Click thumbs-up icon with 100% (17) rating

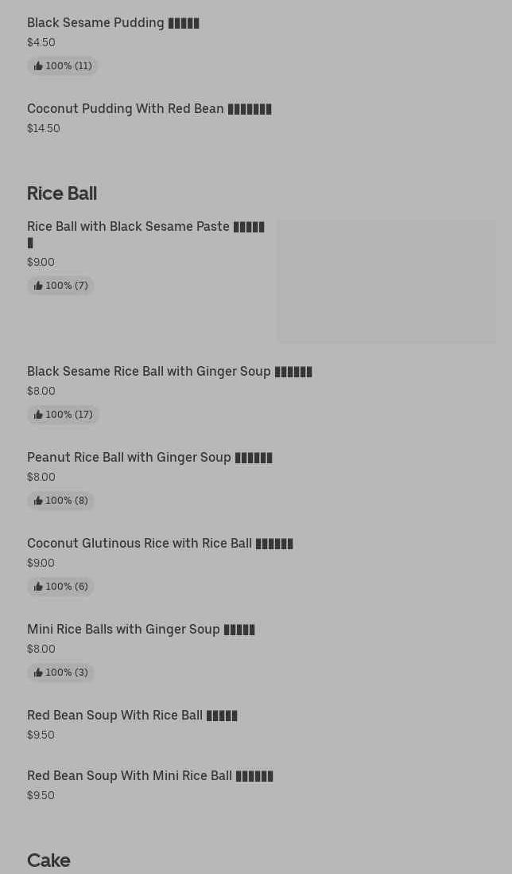pyautogui.click(x=38, y=415)
